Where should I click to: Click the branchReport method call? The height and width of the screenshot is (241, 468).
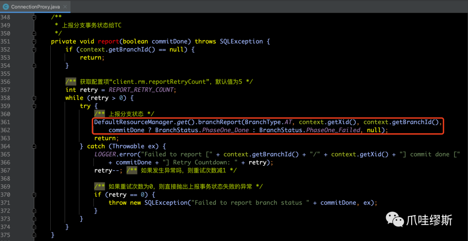[220, 122]
